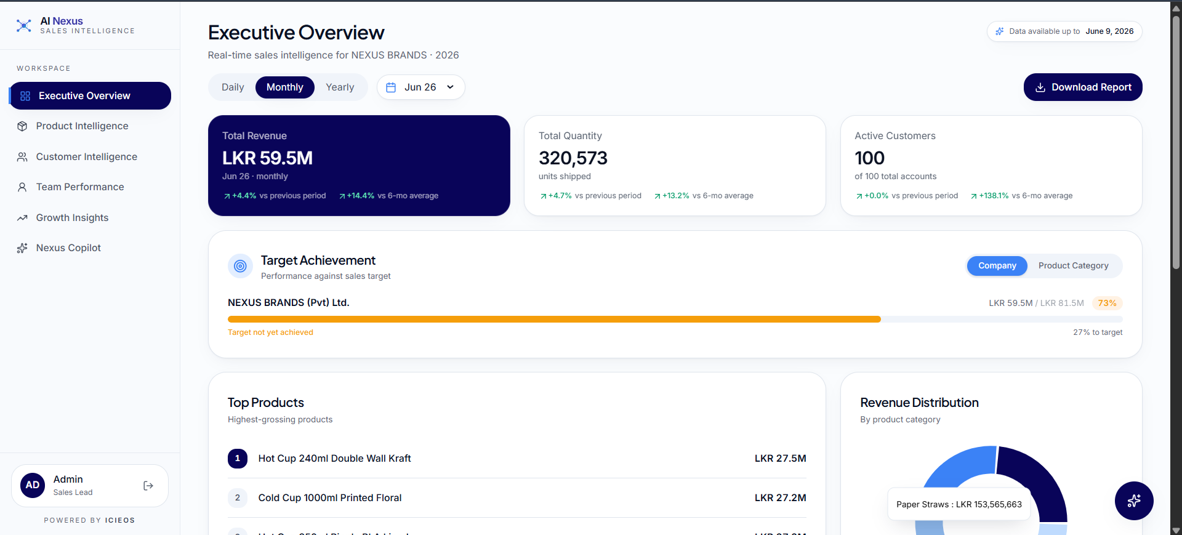Click the scrollbar down arrow

coord(1176,530)
